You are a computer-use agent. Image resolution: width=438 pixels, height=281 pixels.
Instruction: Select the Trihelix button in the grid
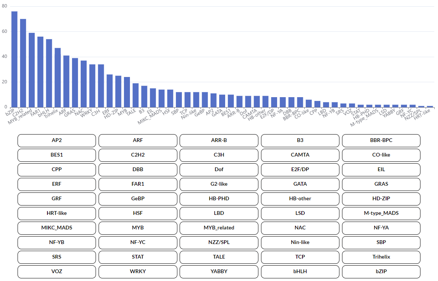381,257
